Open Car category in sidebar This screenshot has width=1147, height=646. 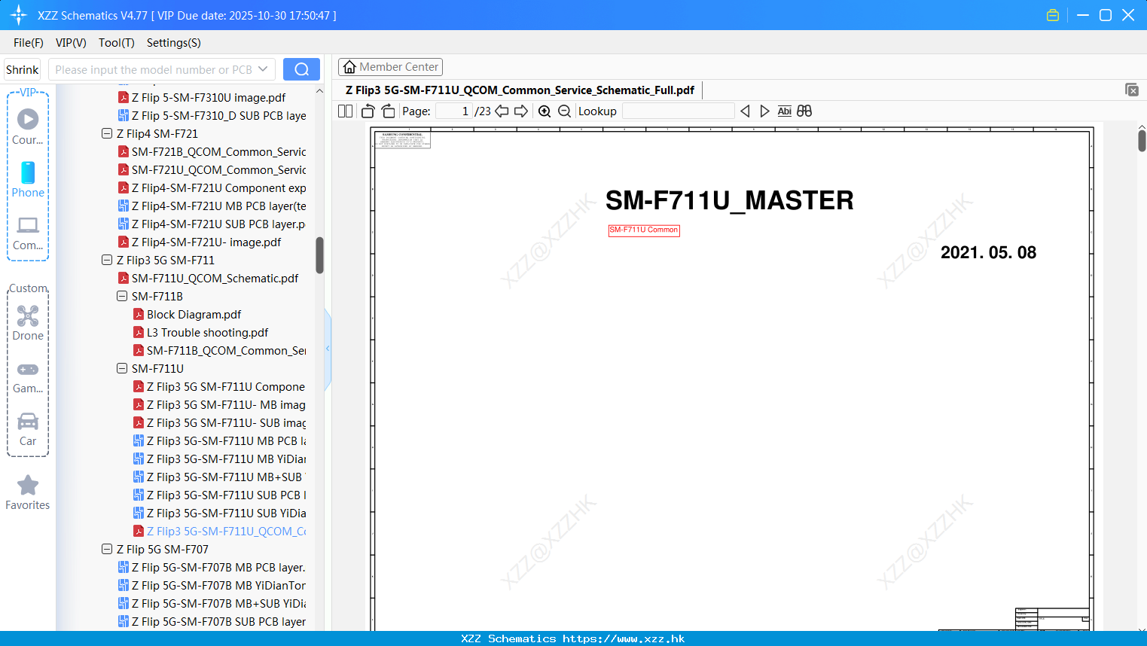click(x=28, y=429)
